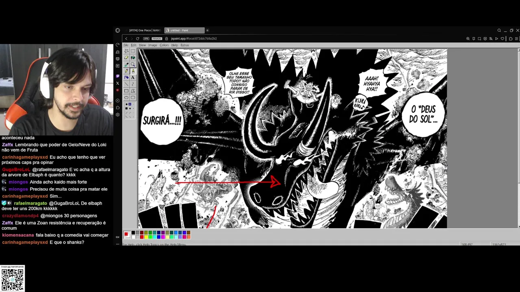Click the translate page icon
Viewport: 520px width, 292px height.
coord(491,39)
